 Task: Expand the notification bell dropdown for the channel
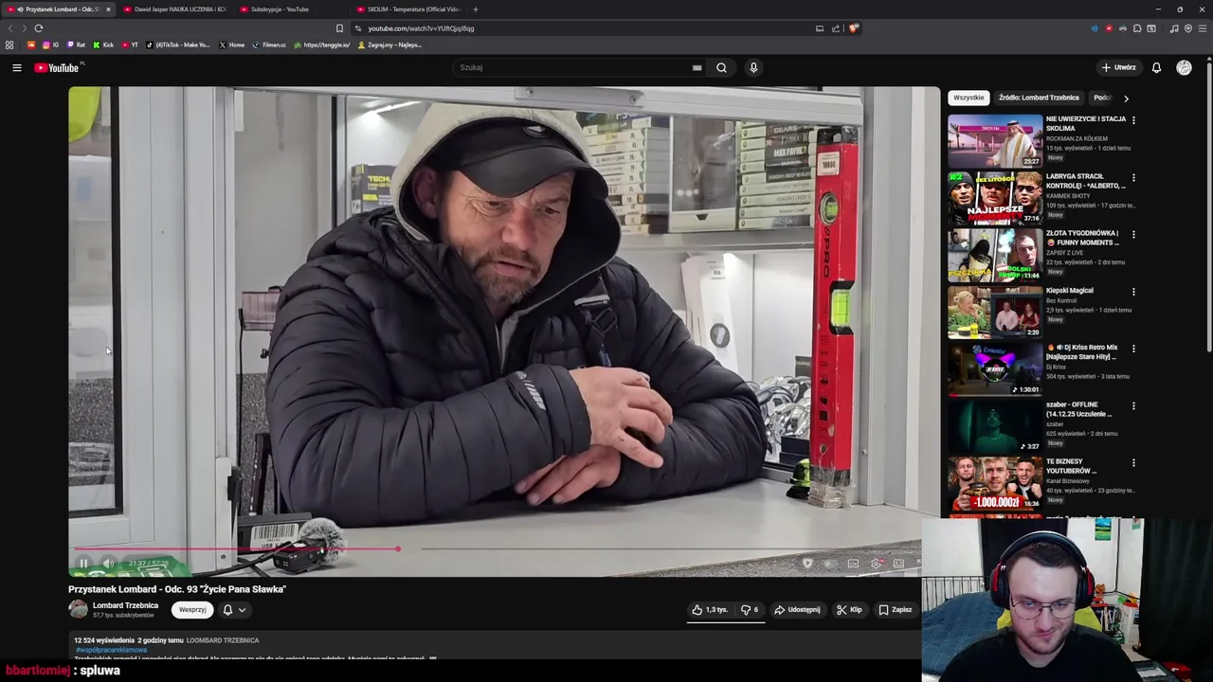click(x=242, y=610)
